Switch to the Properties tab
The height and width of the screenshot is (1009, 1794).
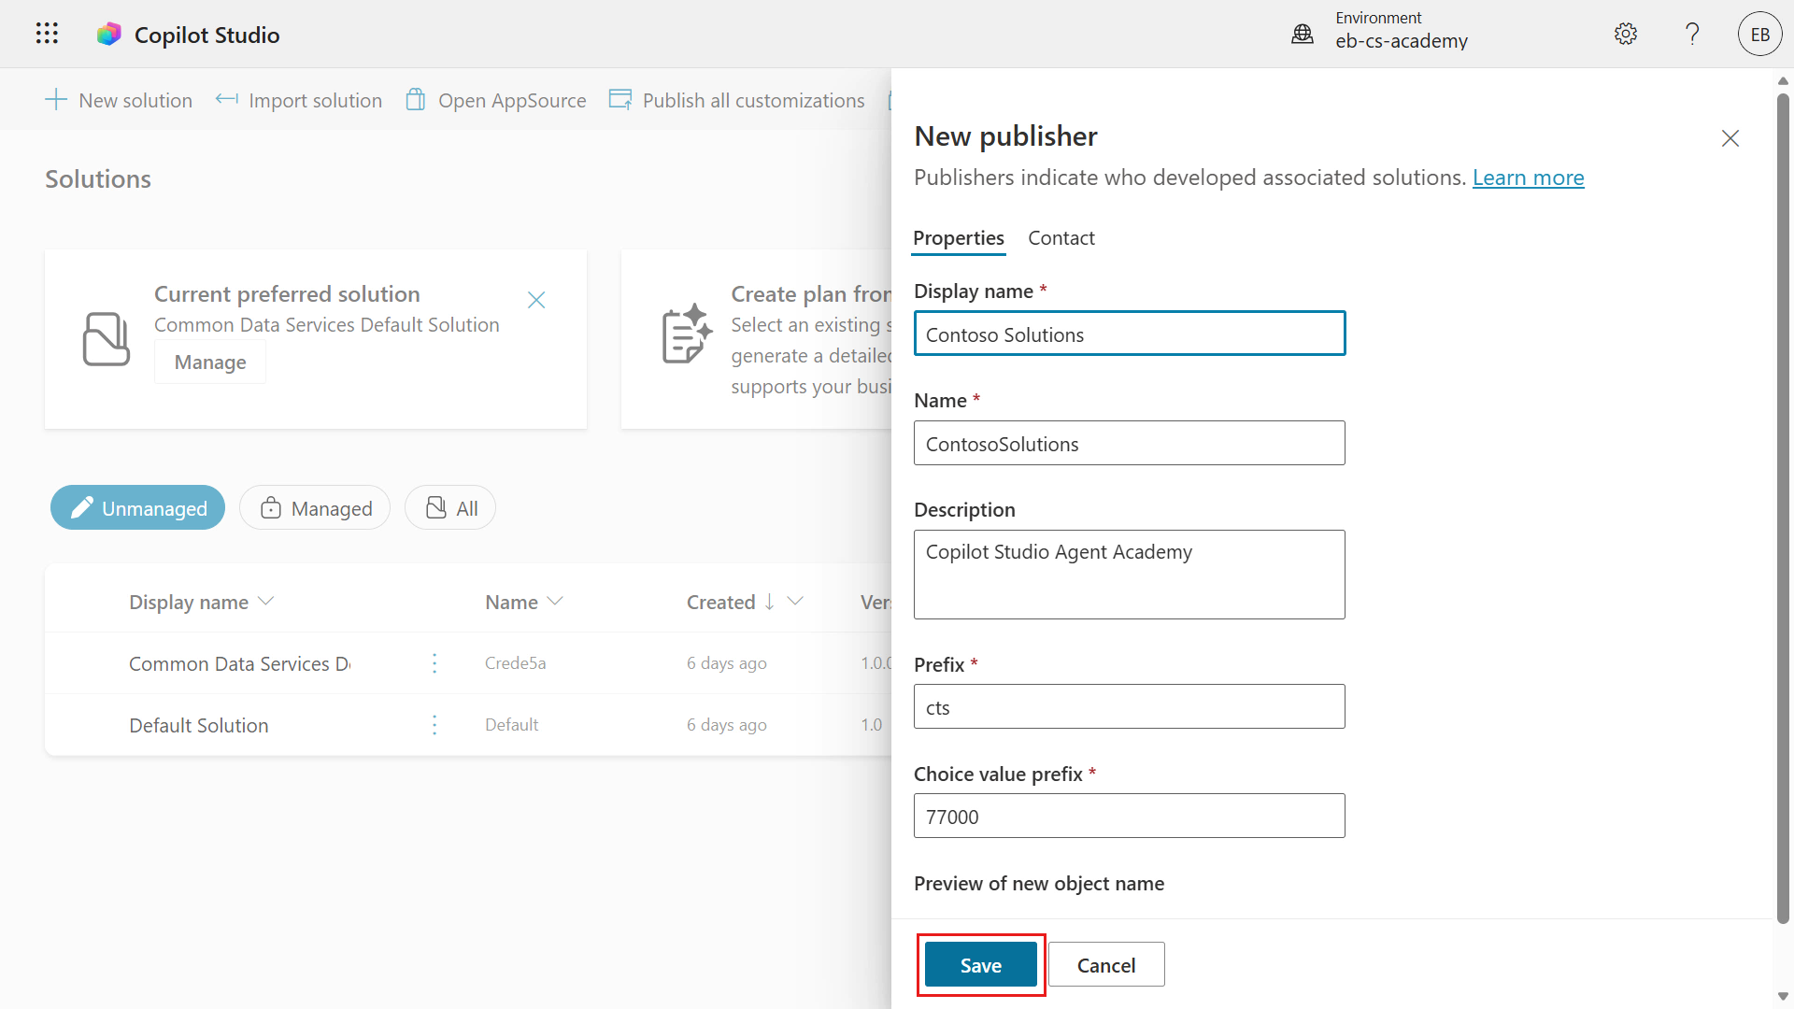[959, 238]
